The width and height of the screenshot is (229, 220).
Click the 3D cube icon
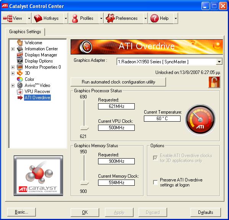click(20, 73)
